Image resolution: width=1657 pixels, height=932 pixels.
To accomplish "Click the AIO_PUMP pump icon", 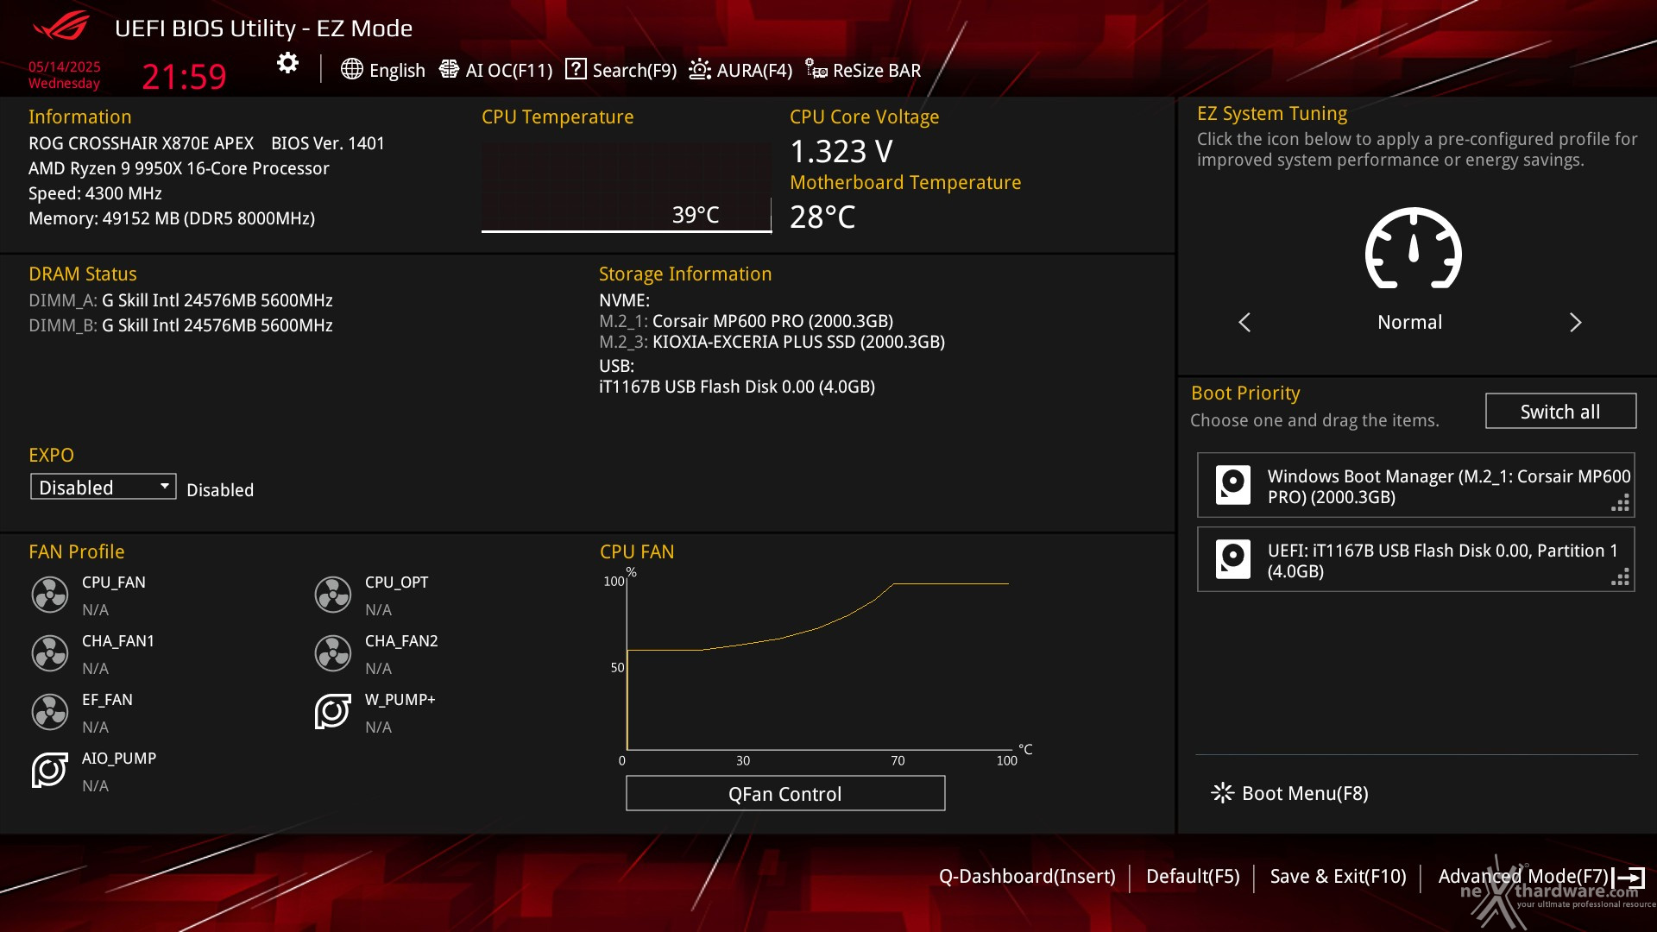I will tap(50, 771).
